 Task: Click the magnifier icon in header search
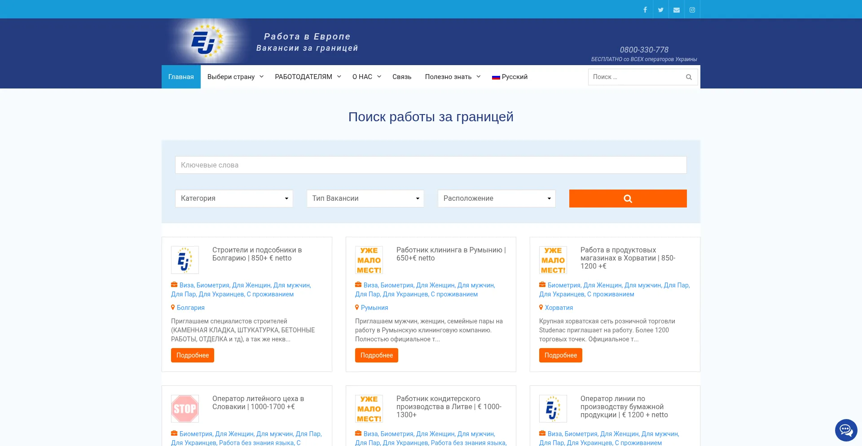coord(689,77)
